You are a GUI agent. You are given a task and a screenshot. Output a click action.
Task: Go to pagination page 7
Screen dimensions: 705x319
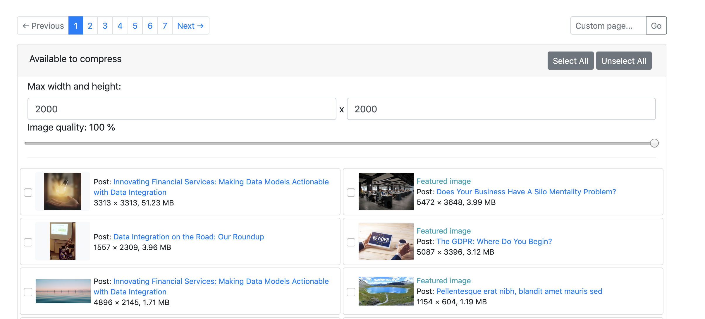(x=165, y=26)
